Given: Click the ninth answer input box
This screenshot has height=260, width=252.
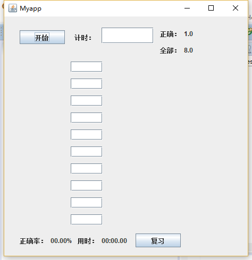Looking at the screenshot, I should coord(86,203).
